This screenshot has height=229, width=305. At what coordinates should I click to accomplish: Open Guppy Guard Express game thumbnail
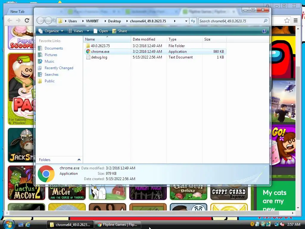[x=229, y=192]
